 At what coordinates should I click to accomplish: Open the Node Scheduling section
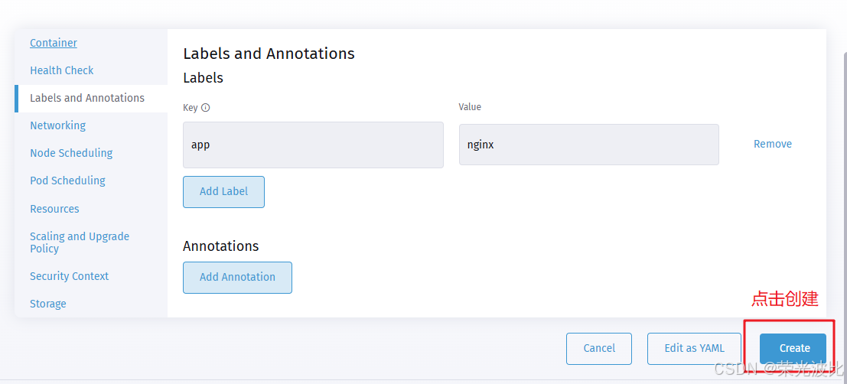click(x=71, y=153)
